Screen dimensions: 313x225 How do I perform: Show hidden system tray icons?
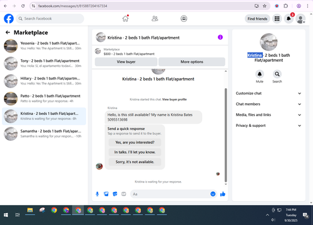[267, 215]
